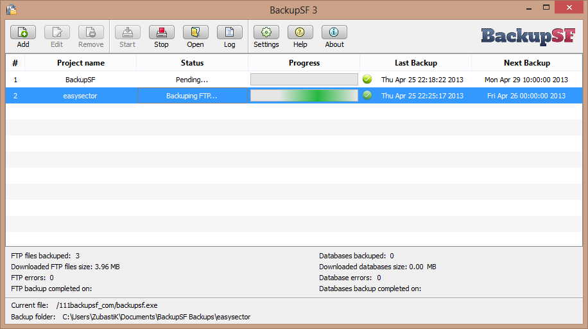Click the BackupSF logo image

tap(528, 37)
